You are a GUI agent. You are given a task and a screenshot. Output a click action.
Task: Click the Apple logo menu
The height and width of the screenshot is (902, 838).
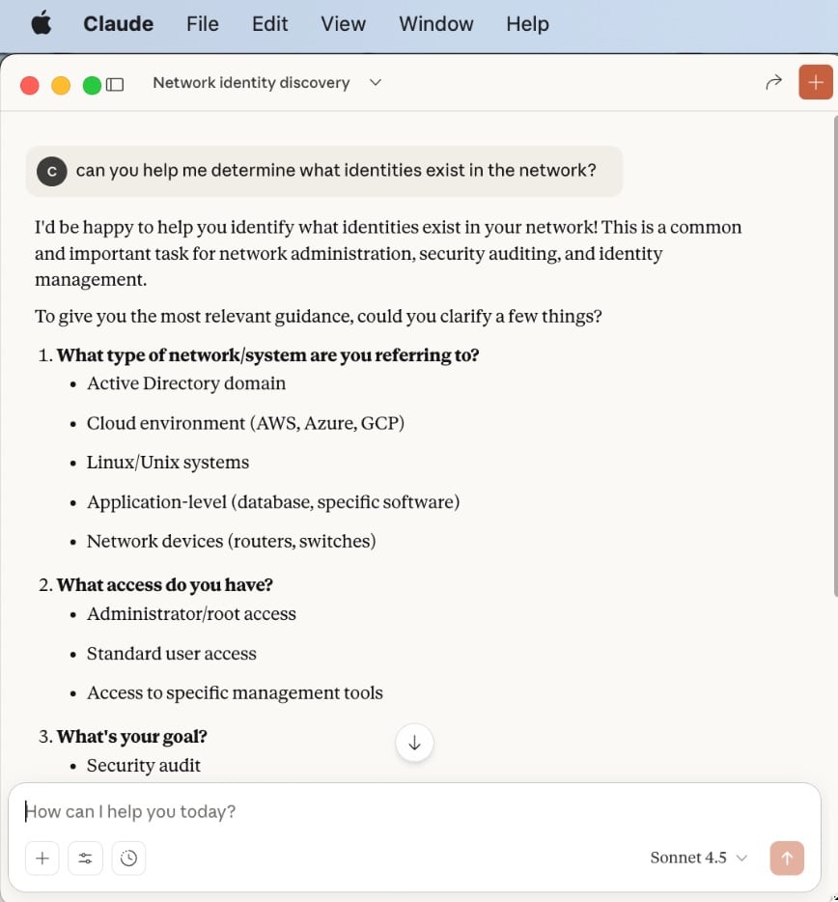[42, 24]
